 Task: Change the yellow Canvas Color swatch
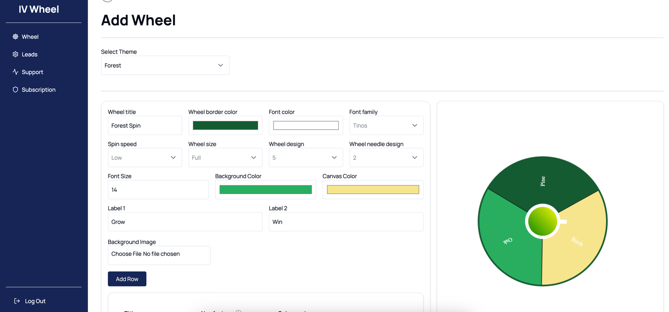click(373, 190)
